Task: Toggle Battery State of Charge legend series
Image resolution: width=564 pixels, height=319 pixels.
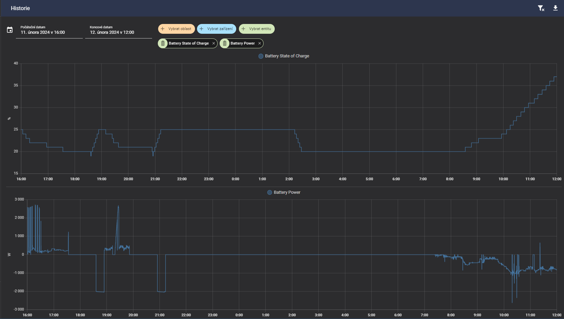Action: point(284,56)
